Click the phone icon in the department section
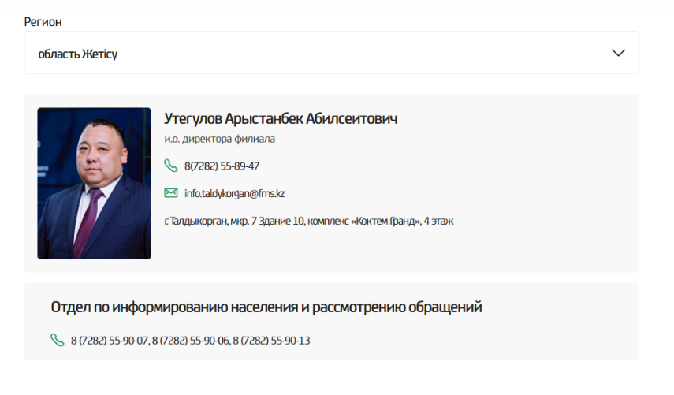The image size is (674, 395). pyautogui.click(x=57, y=340)
